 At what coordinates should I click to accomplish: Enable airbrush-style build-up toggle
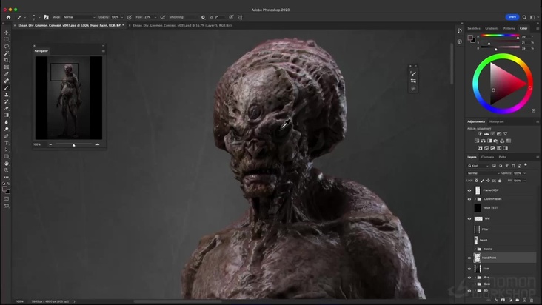point(162,17)
